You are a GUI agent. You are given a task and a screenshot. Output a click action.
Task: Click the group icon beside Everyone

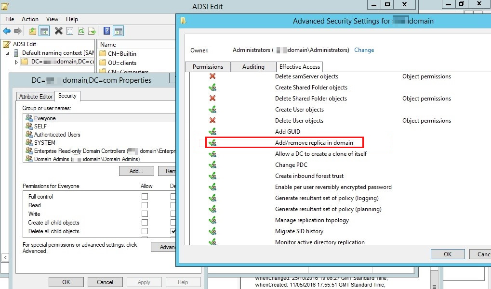pyautogui.click(x=29, y=118)
